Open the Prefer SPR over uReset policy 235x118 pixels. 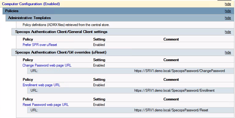[x=40, y=45]
